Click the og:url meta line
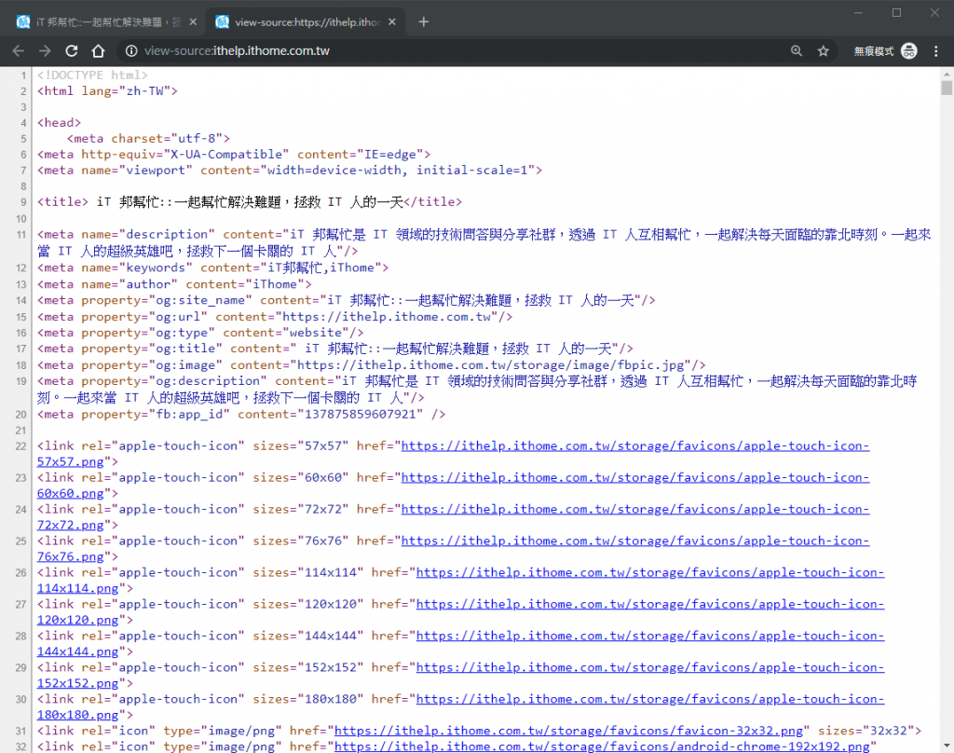This screenshot has height=753, width=954. [275, 317]
